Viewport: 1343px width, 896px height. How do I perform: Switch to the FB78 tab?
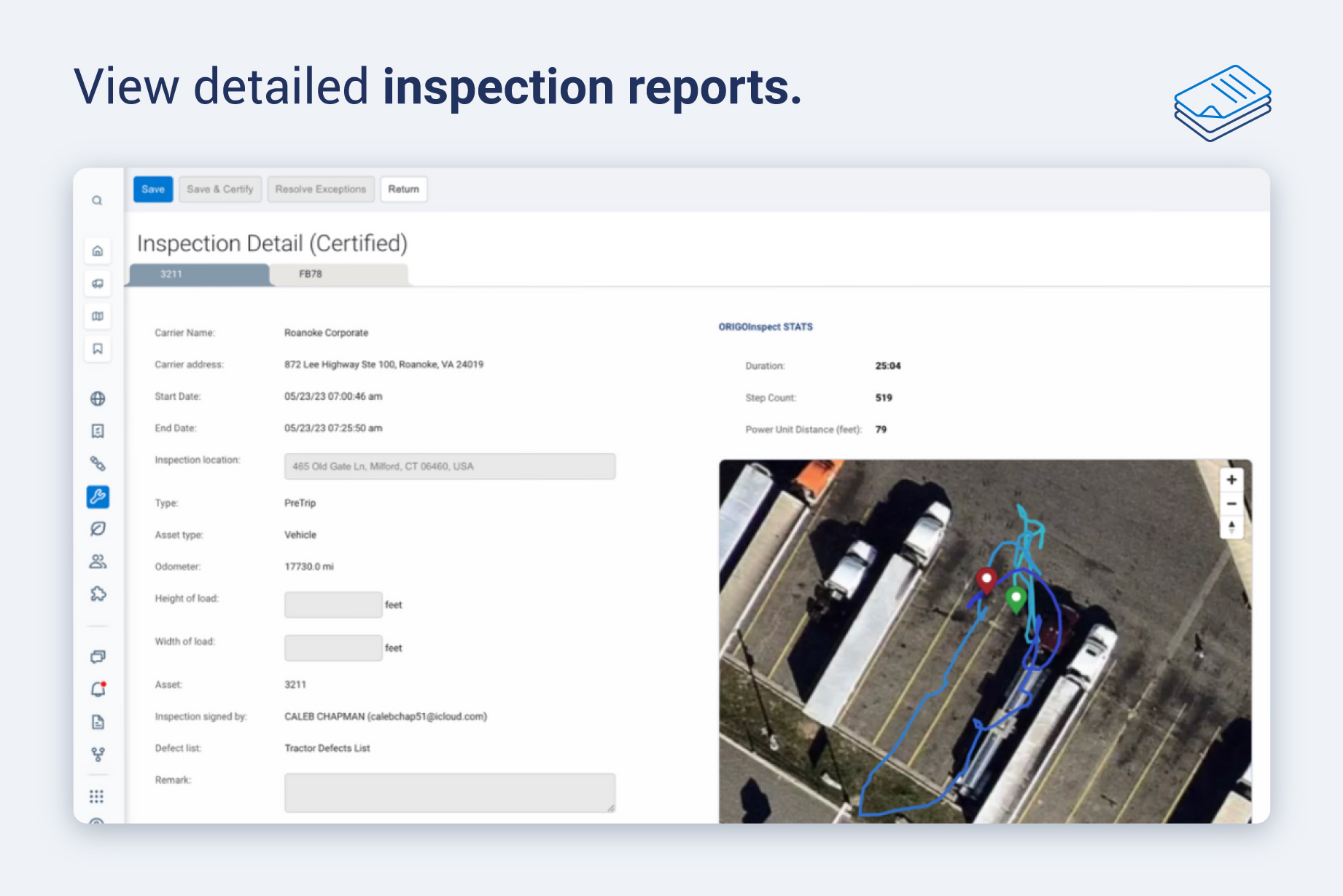coord(339,275)
